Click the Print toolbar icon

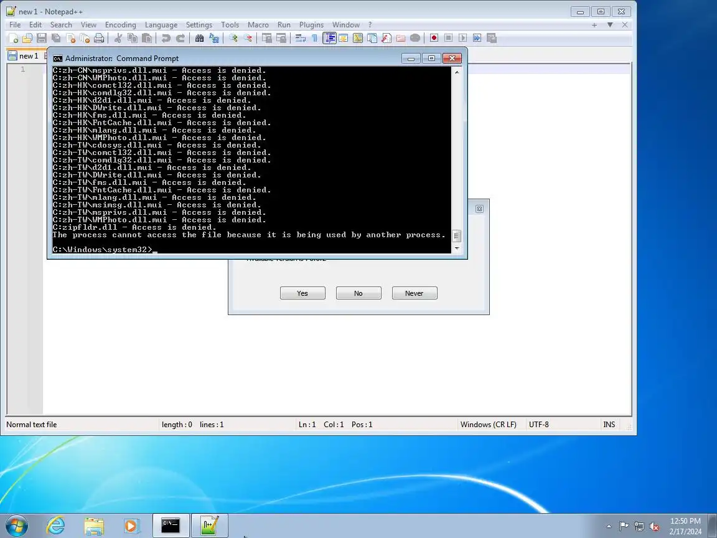(99, 39)
